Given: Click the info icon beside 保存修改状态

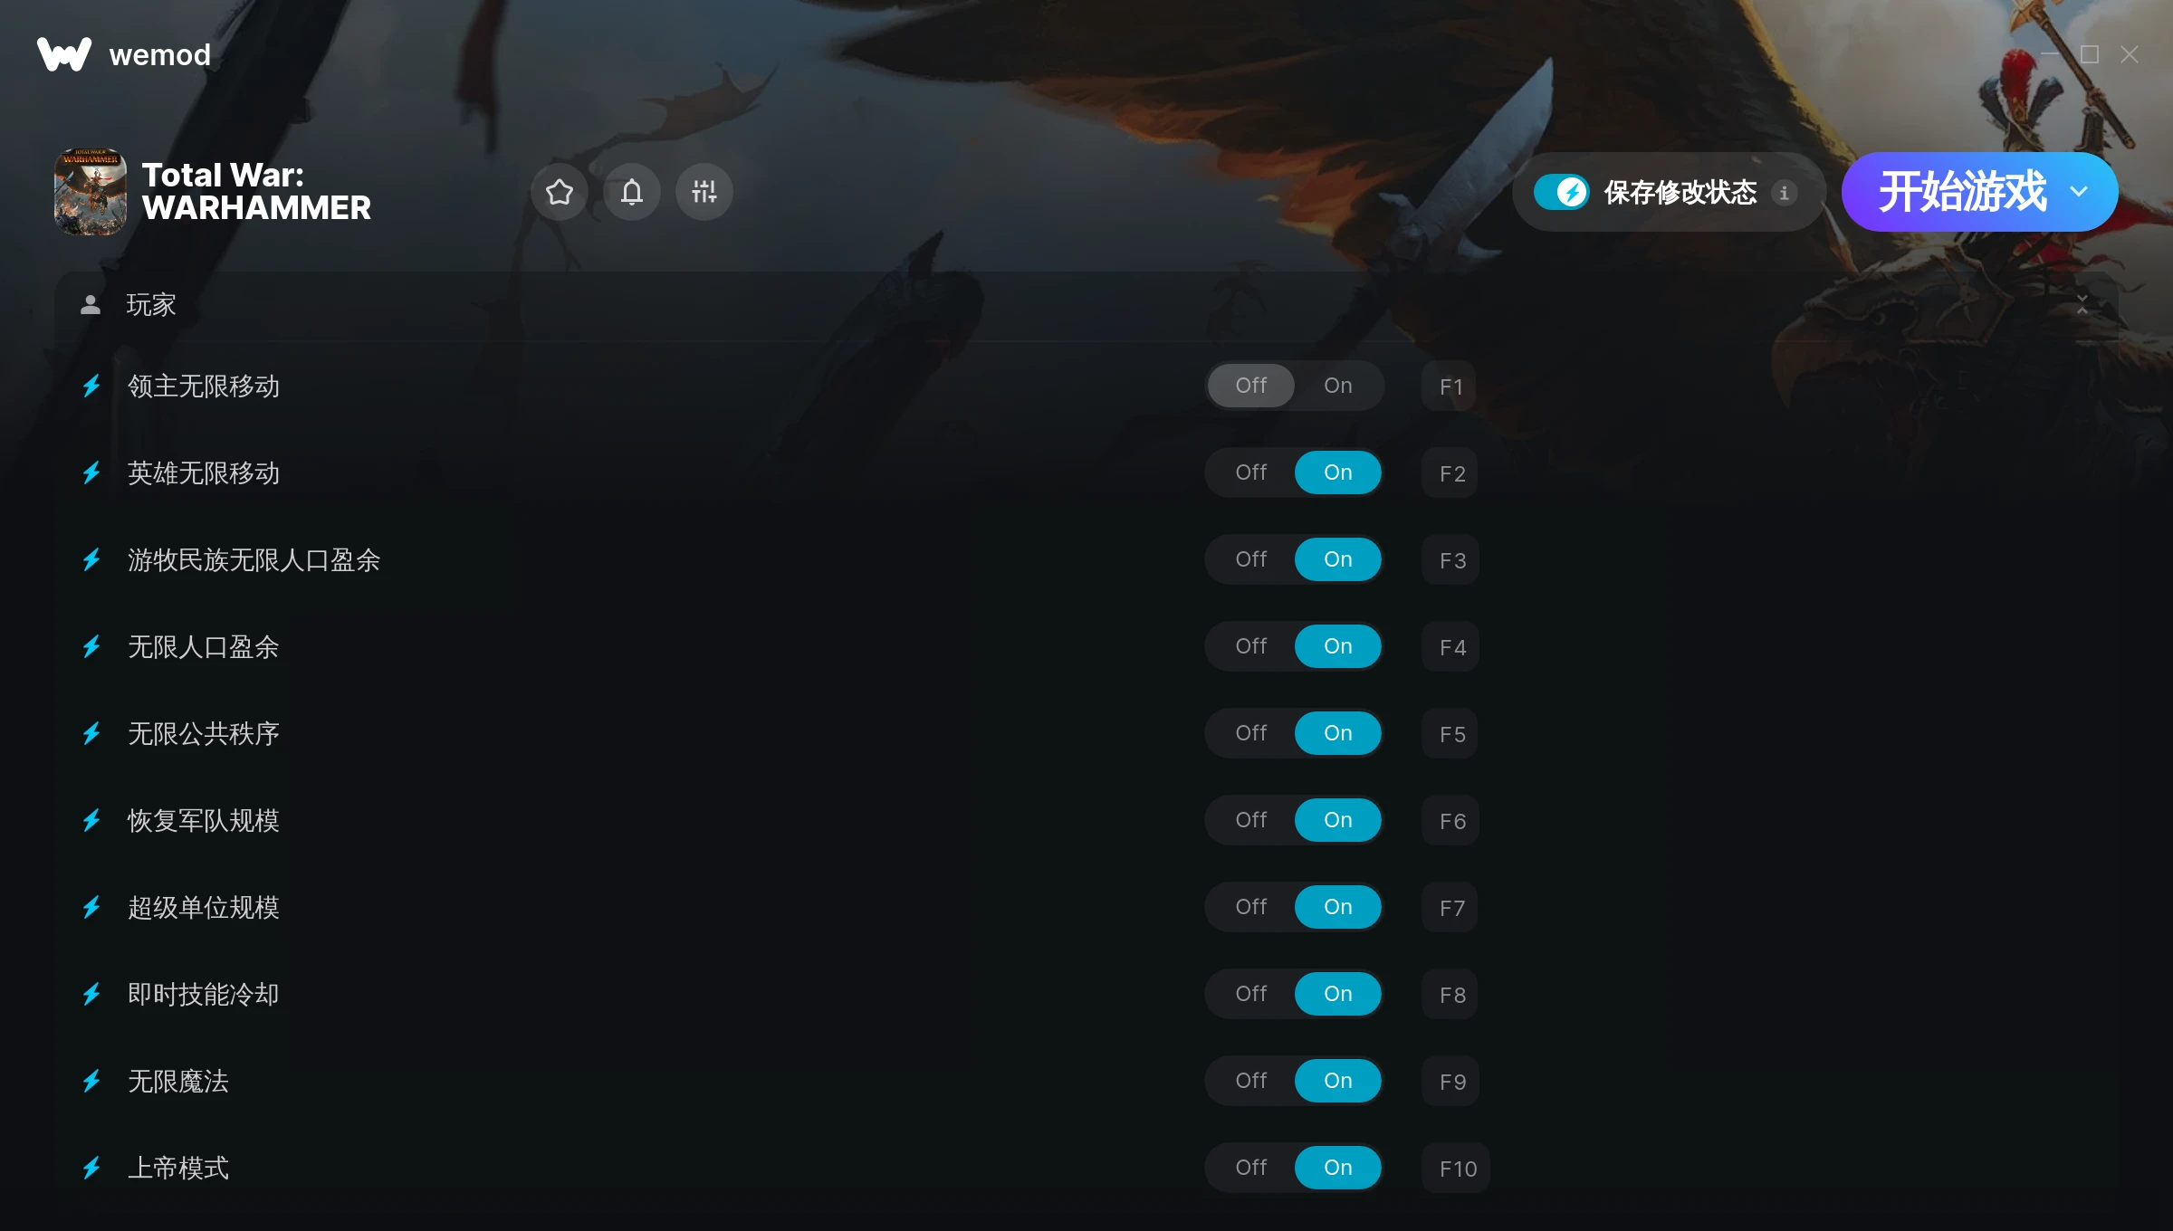Looking at the screenshot, I should pyautogui.click(x=1784, y=193).
